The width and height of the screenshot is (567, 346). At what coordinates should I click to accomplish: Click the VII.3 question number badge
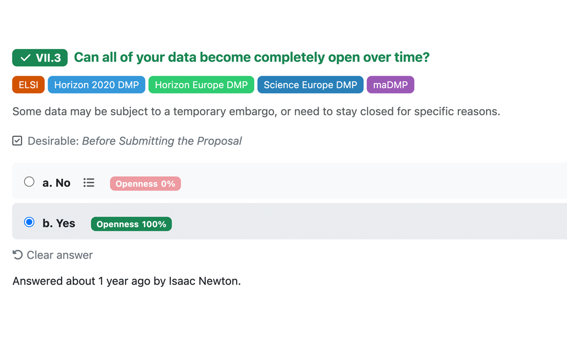tap(40, 58)
